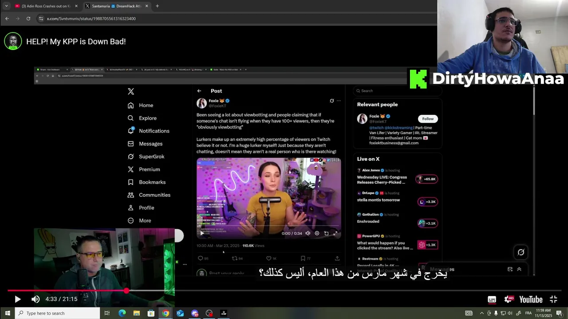Play the YouTube video

pos(17,300)
